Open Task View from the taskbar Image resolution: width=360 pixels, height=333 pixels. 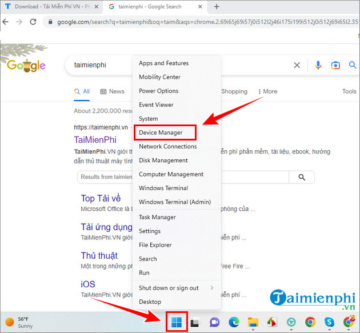(x=195, y=322)
